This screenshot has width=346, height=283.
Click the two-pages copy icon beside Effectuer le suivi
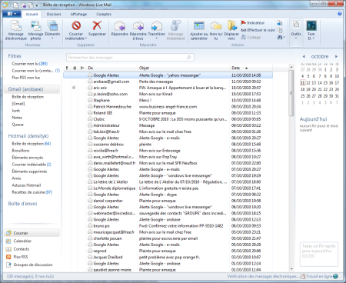coord(280,30)
